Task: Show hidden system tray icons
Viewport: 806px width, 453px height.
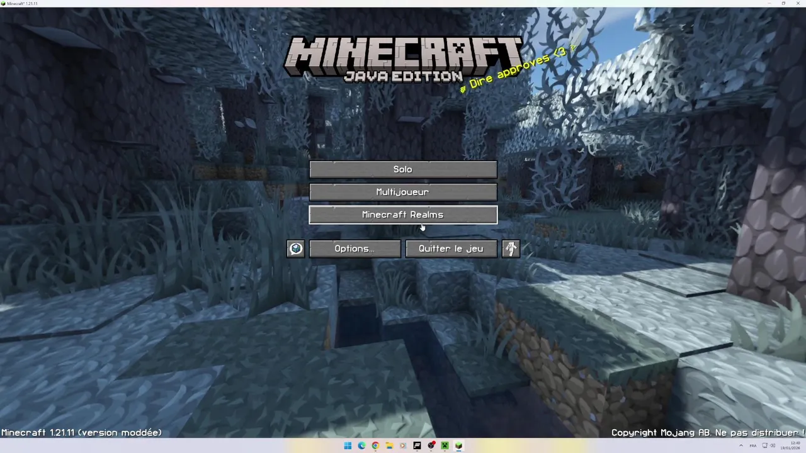Action: click(741, 445)
